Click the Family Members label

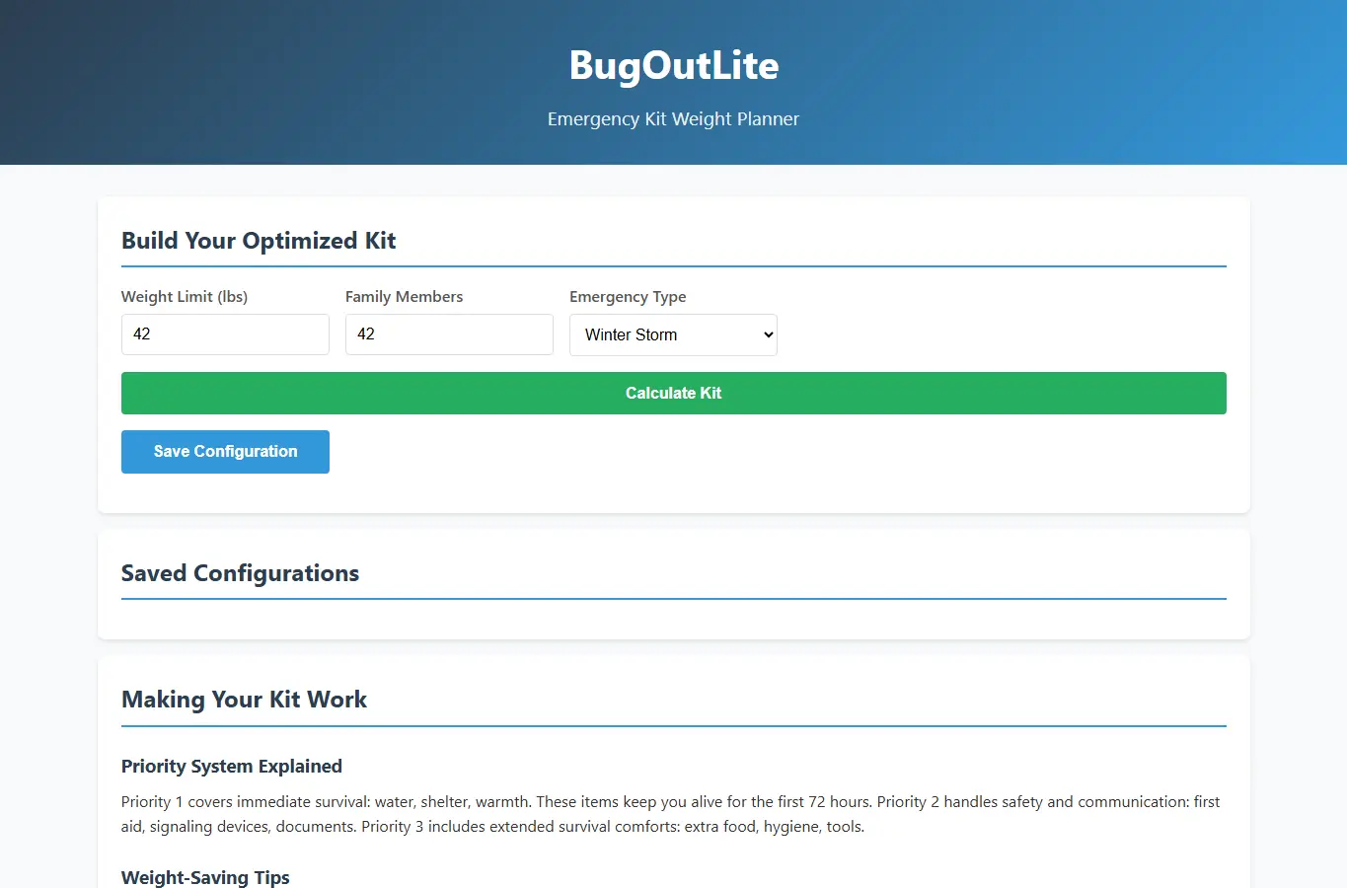(x=404, y=297)
